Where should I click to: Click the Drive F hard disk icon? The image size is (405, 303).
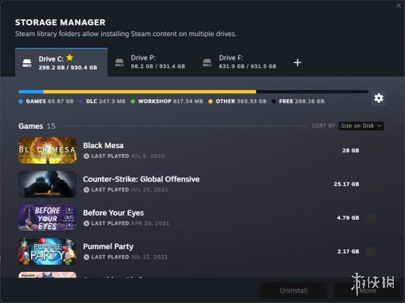207,62
